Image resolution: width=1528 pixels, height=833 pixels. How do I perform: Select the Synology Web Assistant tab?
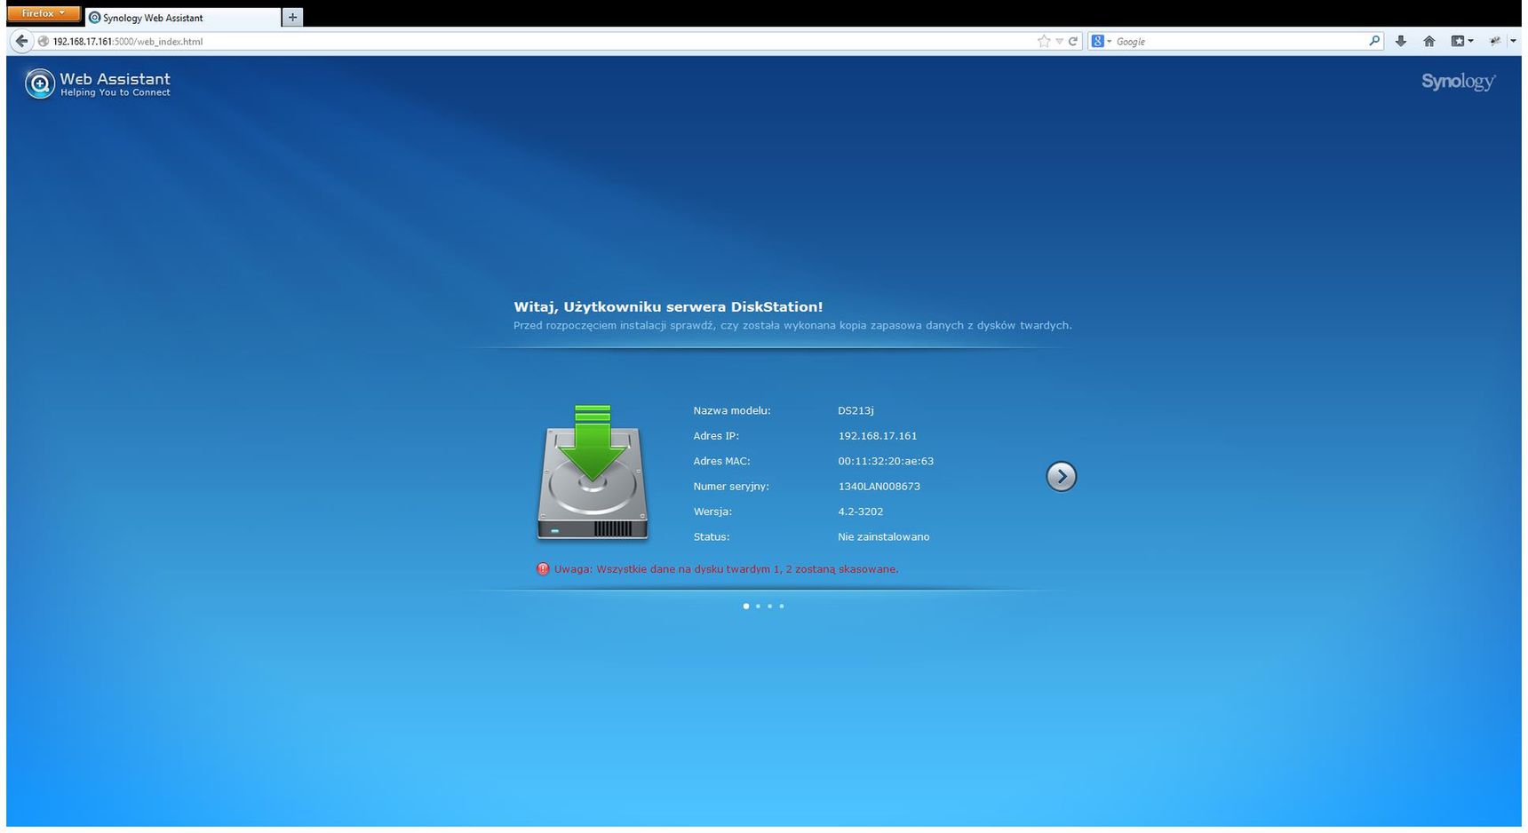(182, 17)
